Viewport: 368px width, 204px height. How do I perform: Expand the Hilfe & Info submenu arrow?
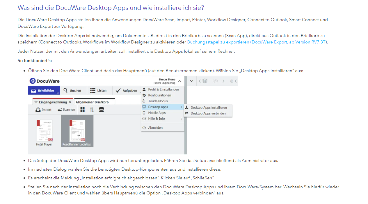tap(182, 119)
